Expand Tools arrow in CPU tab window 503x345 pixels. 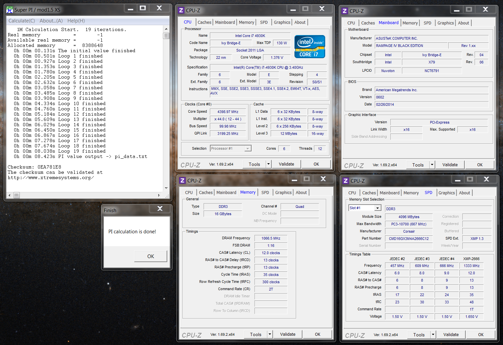(x=268, y=164)
